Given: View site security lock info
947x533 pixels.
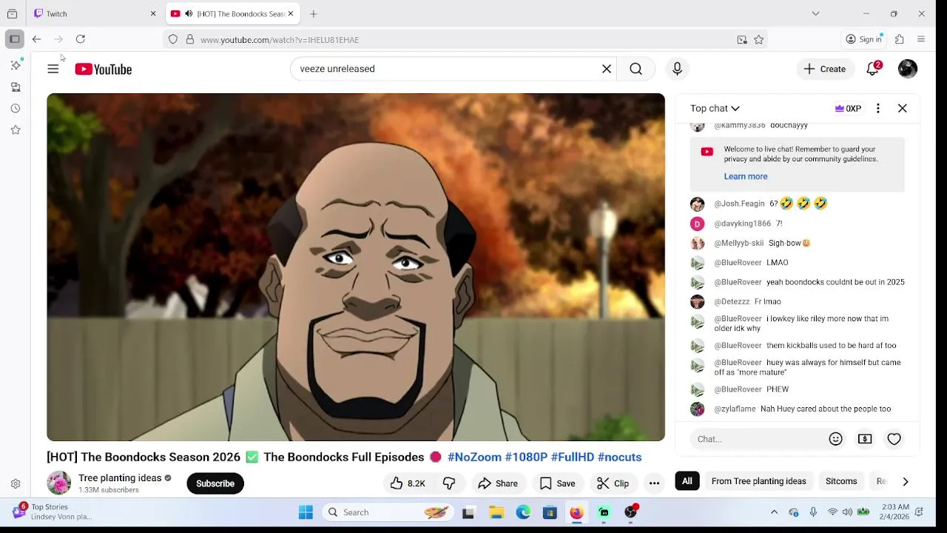Looking at the screenshot, I should pos(190,40).
